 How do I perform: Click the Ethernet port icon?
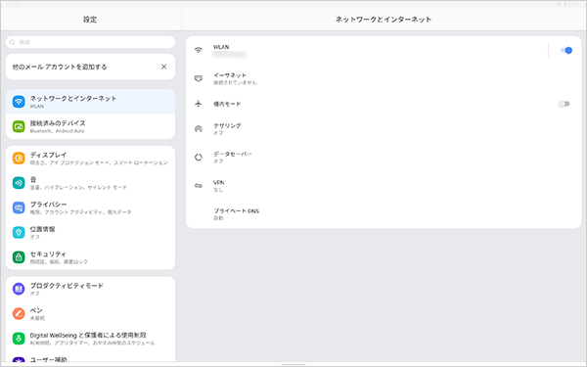199,78
